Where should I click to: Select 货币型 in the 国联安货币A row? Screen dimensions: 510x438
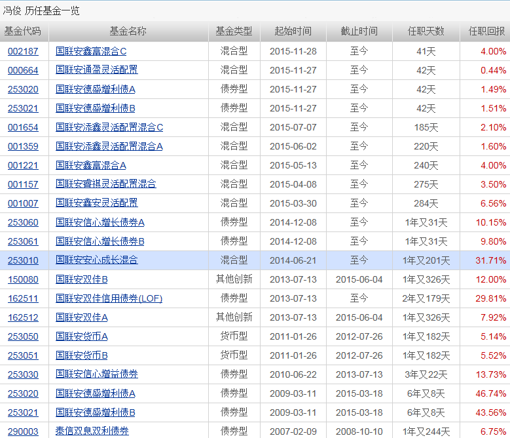(234, 336)
